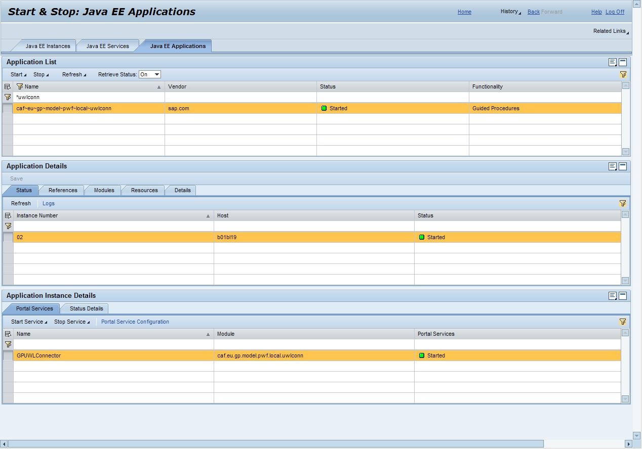The height and width of the screenshot is (449, 642).
Task: Open Application Details panel options menu icon
Action: 613,166
